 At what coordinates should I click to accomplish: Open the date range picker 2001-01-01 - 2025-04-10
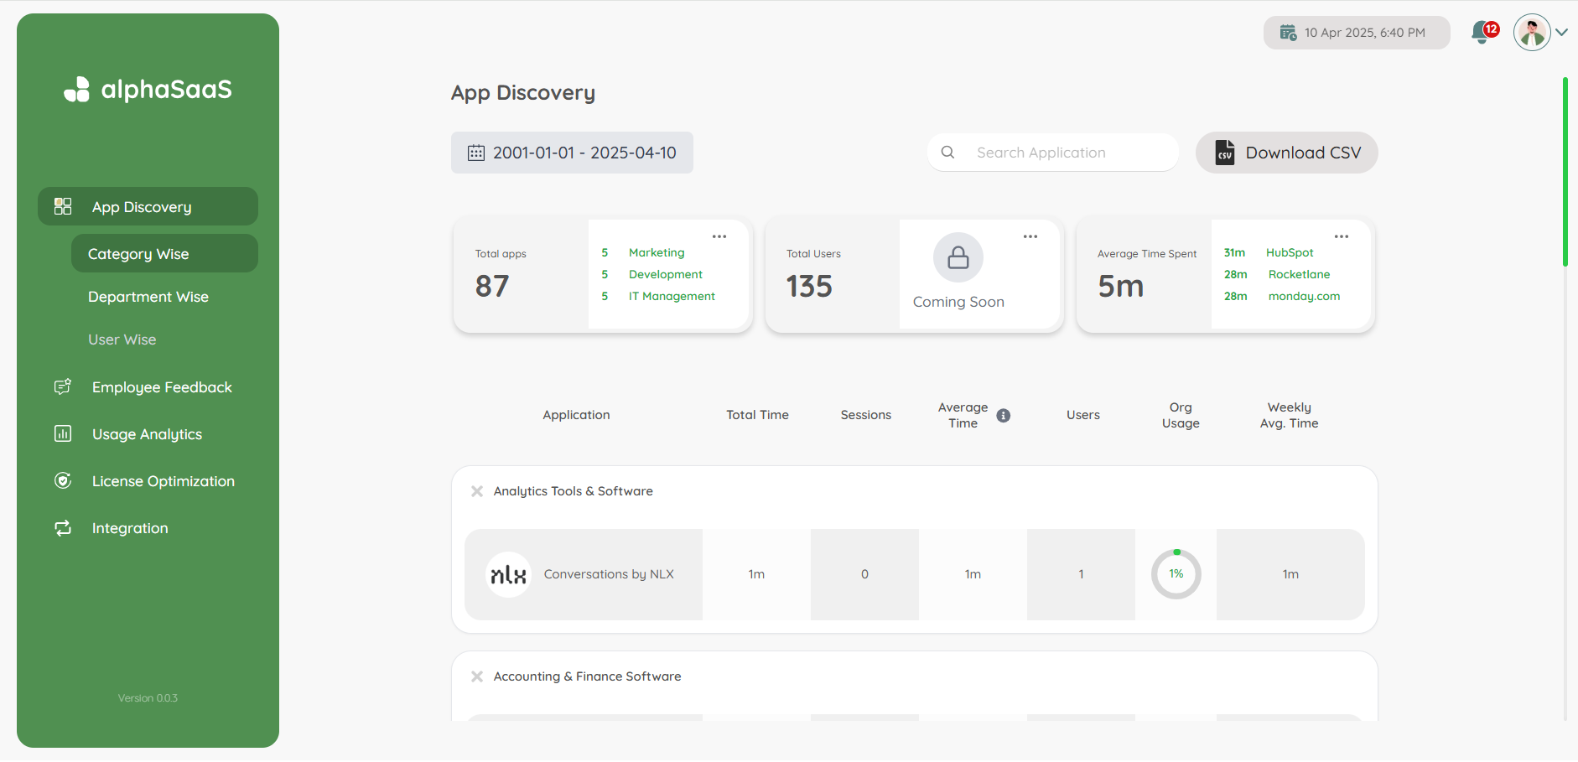[x=572, y=153]
